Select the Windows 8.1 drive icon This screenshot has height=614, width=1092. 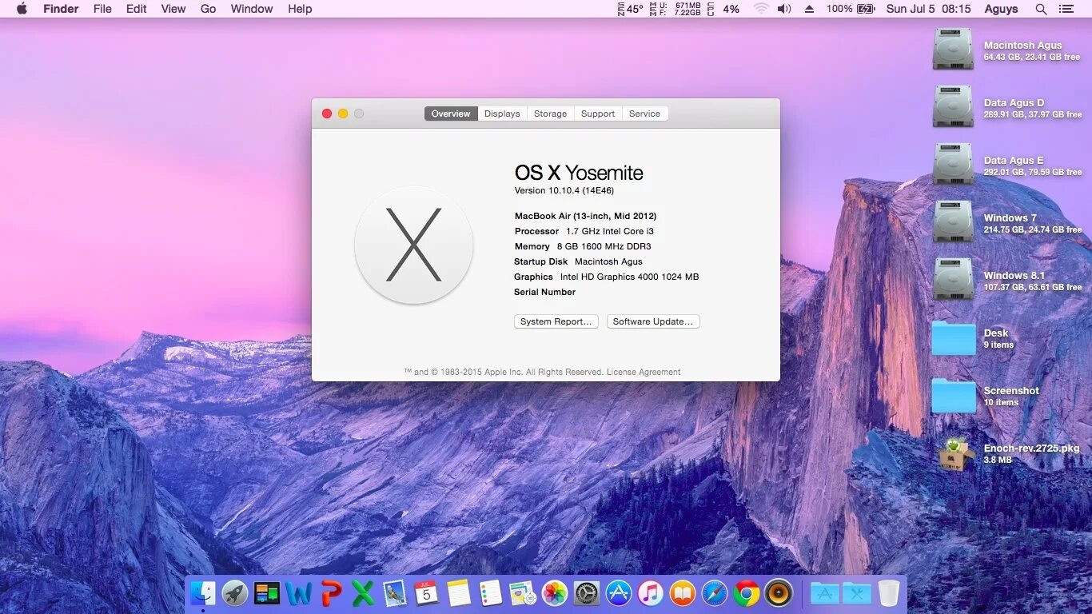pyautogui.click(x=953, y=280)
